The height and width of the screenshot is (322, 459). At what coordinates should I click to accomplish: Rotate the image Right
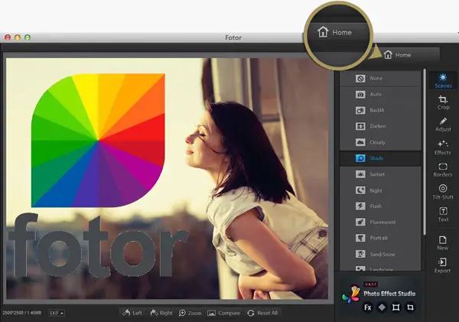(161, 313)
